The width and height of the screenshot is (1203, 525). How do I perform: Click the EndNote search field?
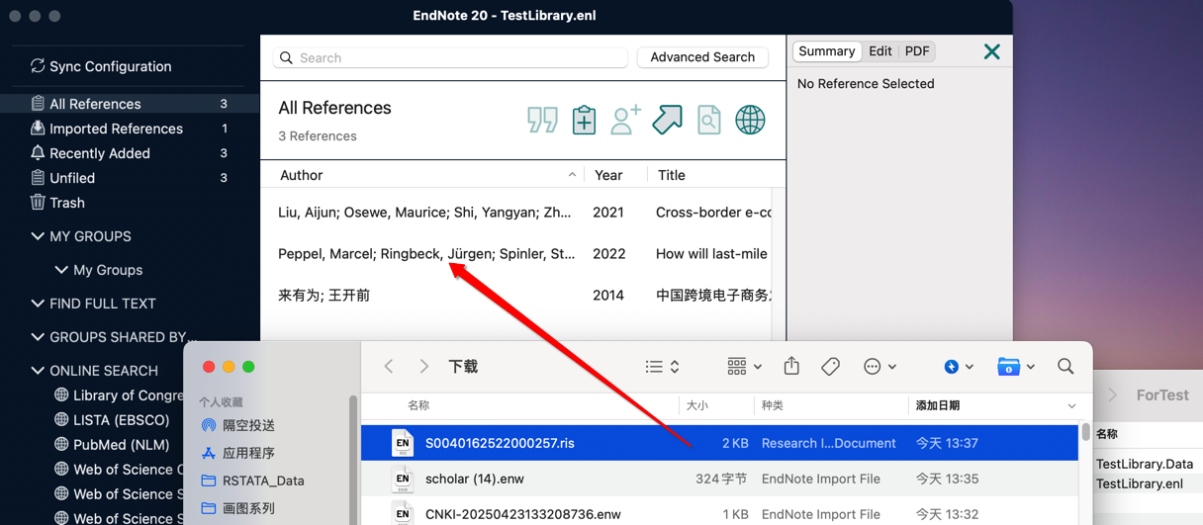pyautogui.click(x=450, y=57)
